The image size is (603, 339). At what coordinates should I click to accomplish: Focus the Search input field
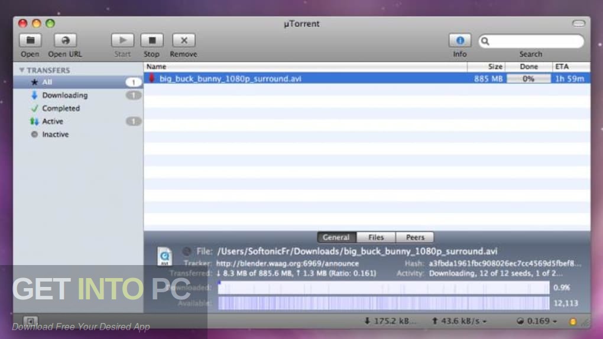531,41
